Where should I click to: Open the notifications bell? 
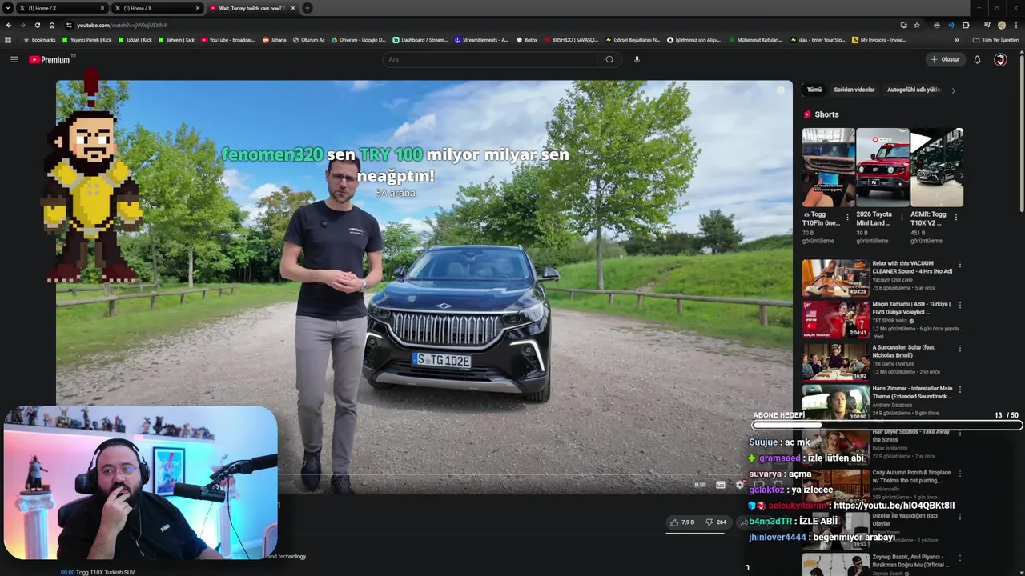click(977, 59)
